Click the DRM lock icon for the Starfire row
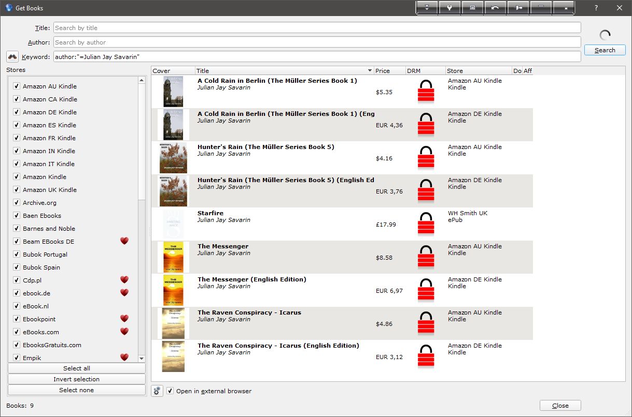Viewport: 632px width, 417px height. 426,224
